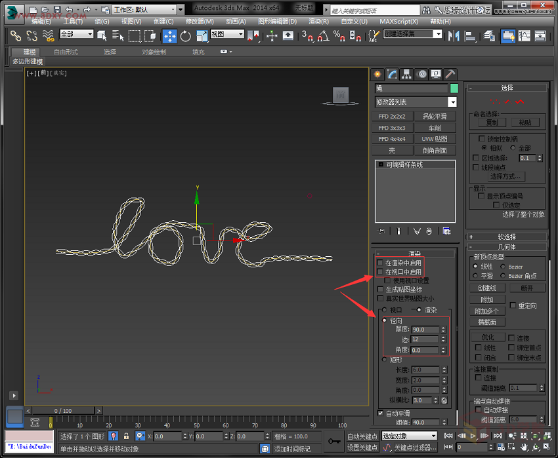Image resolution: width=558 pixels, height=458 pixels.
Task: Click the Align tool icon
Action: pyautogui.click(x=471, y=36)
